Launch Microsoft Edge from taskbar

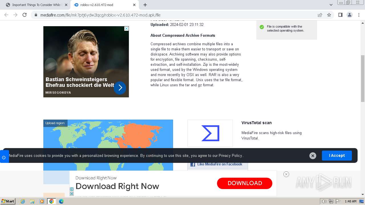tap(61, 201)
